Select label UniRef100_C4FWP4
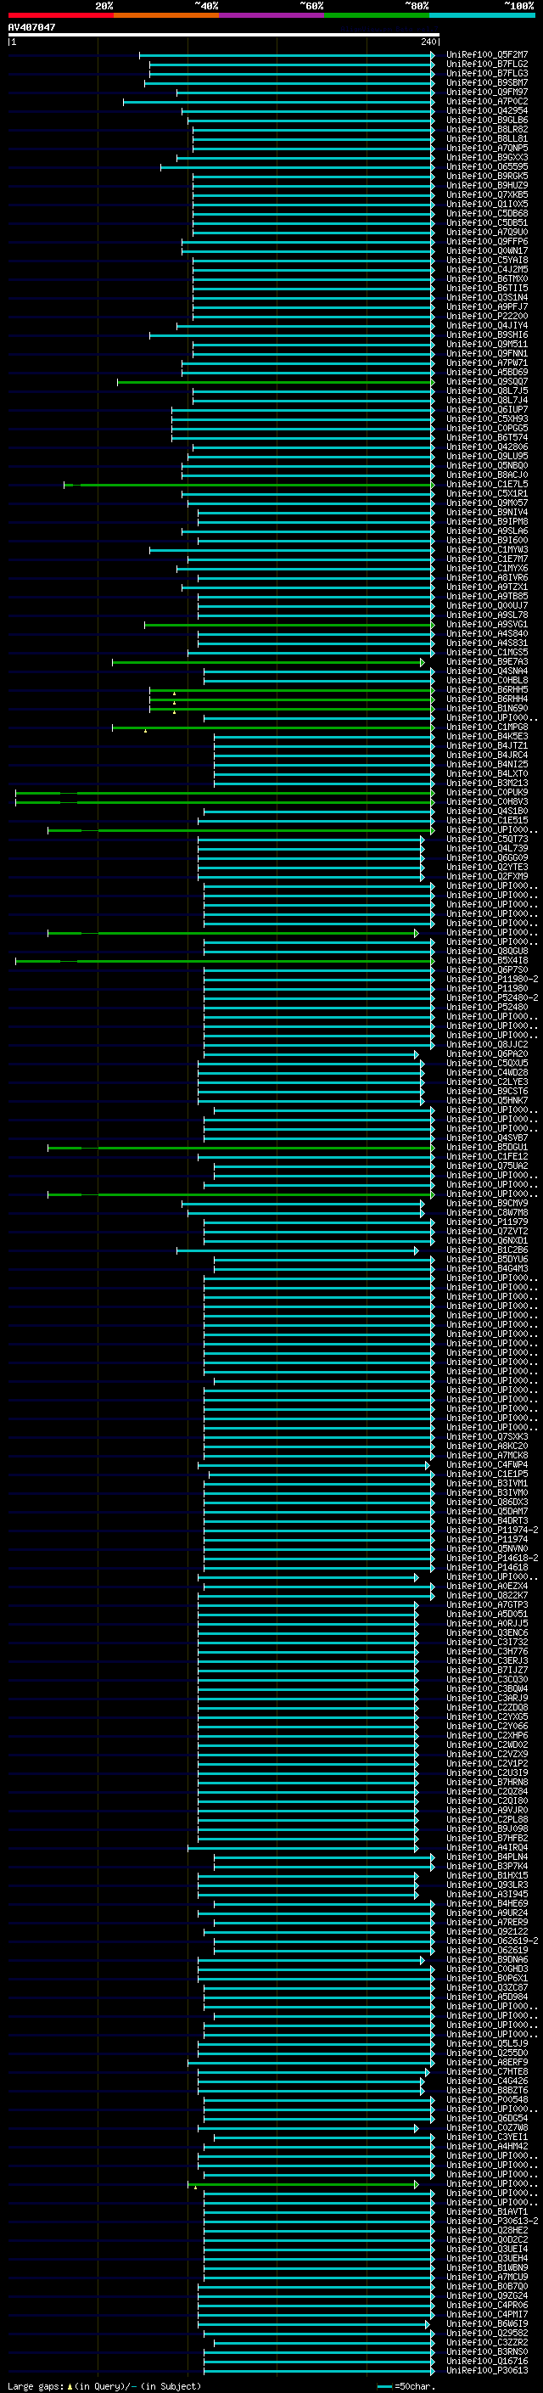 487,1465
